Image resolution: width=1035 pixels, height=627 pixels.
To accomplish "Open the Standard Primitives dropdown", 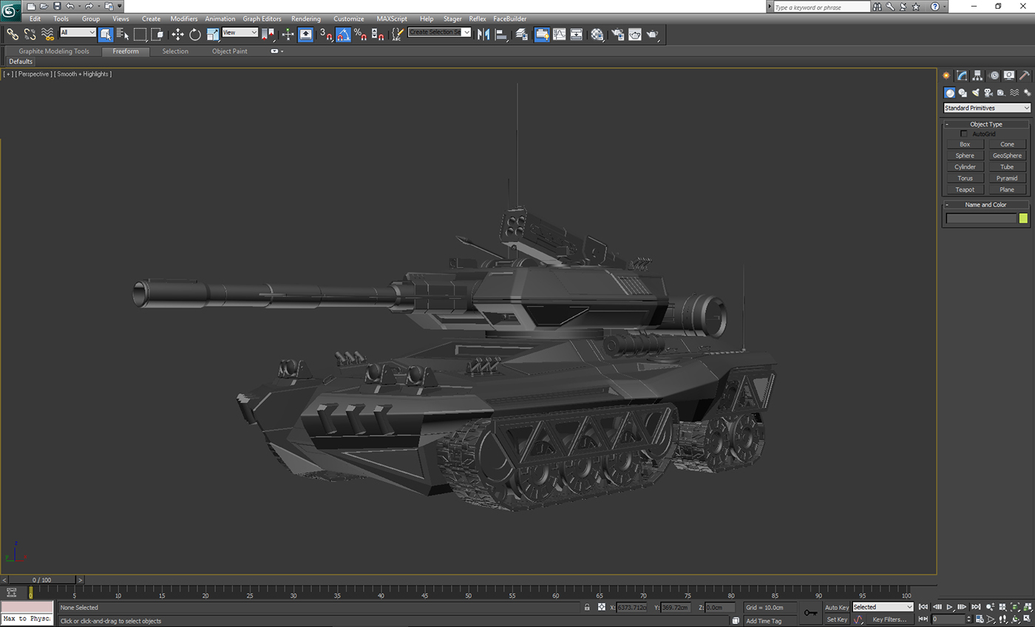I will pos(986,107).
